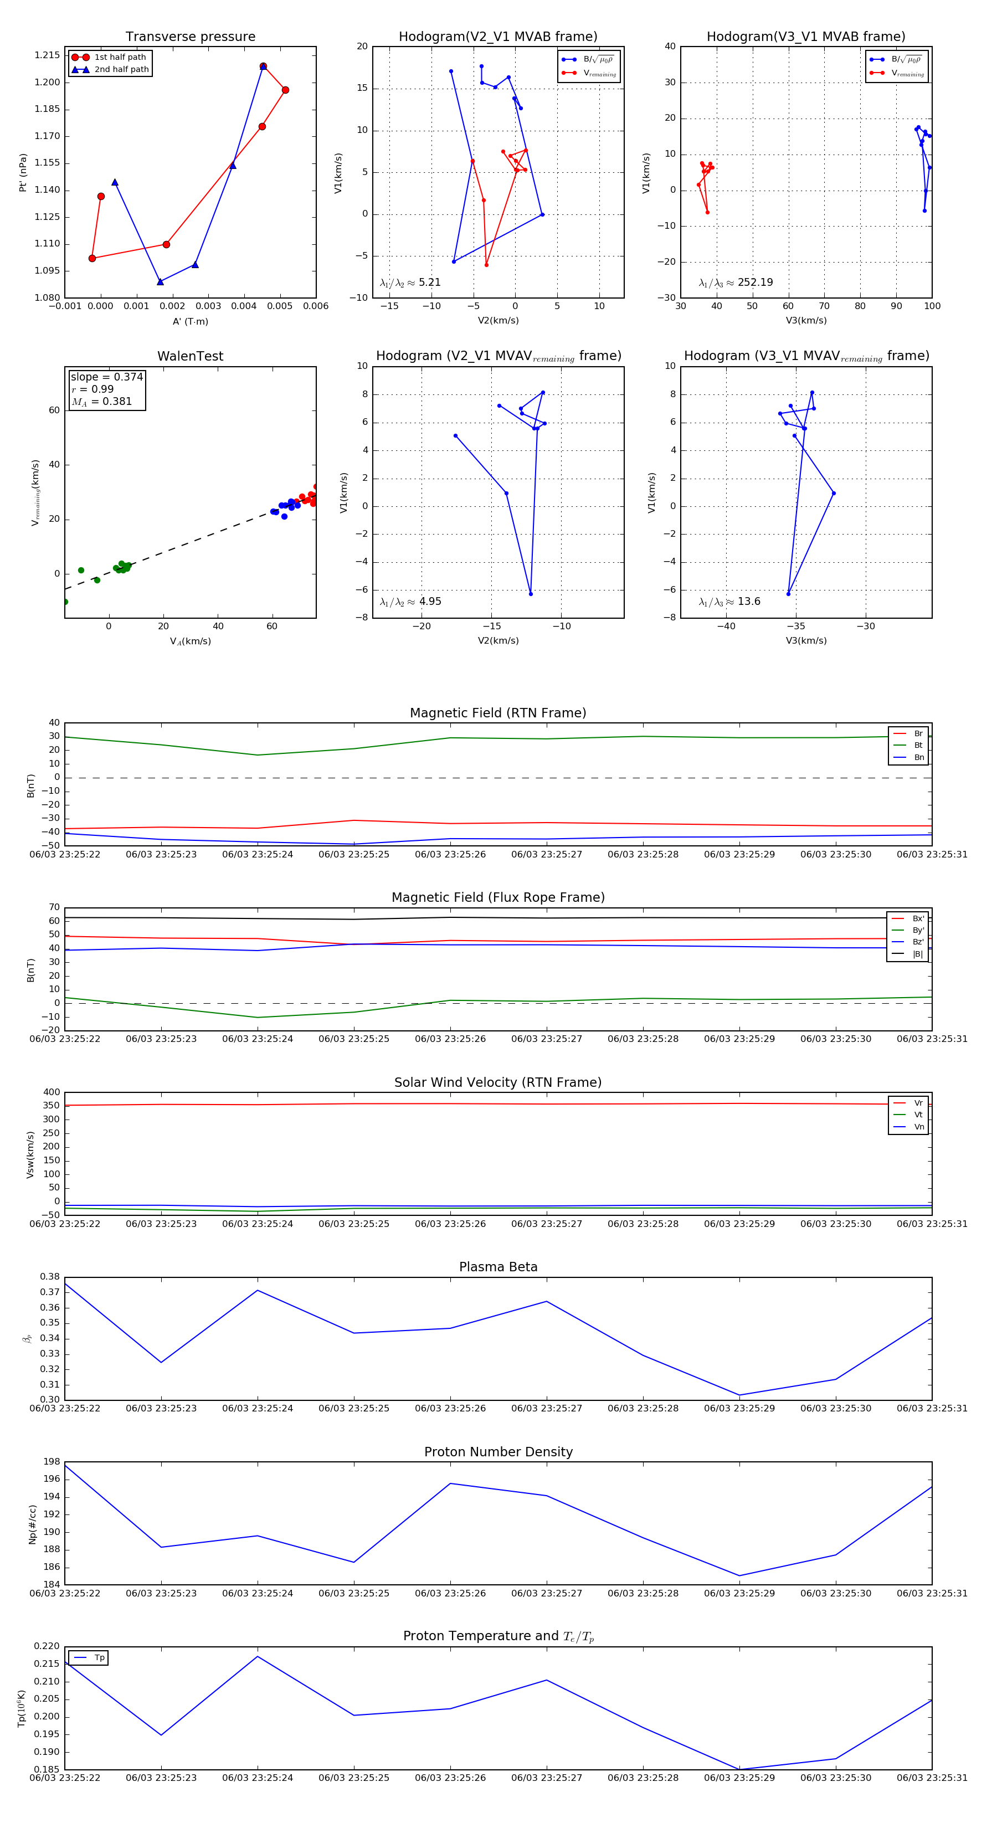This screenshot has width=997, height=1828.
Task: Select the "Bn" legend entry
Action: 908,758
